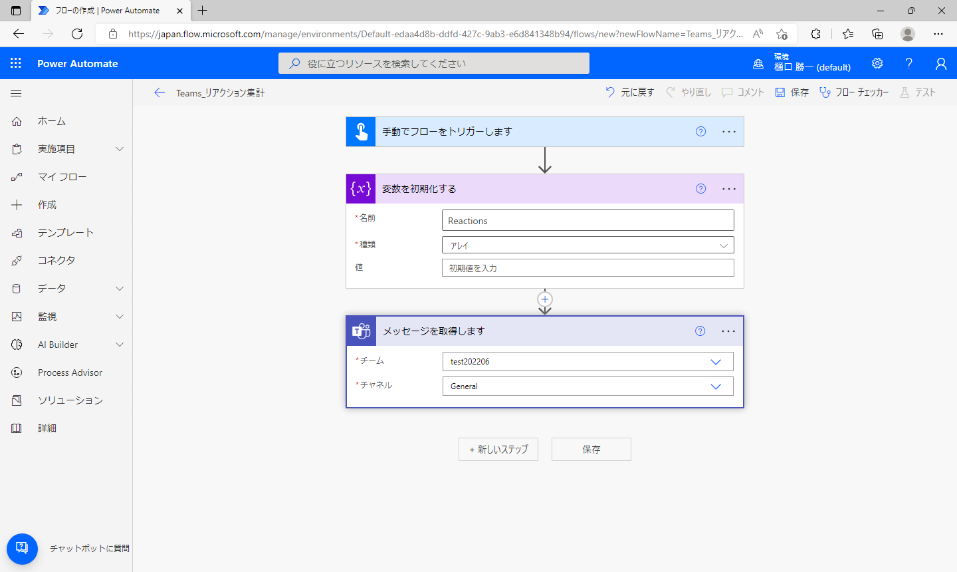The width and height of the screenshot is (957, 572).
Task: Add page to favorites star icon
Action: coord(782,34)
